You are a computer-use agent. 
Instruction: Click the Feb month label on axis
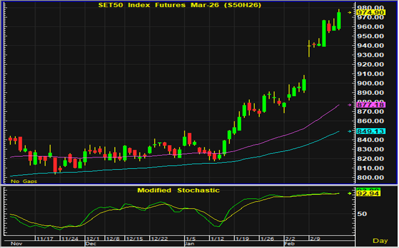coord(290,243)
